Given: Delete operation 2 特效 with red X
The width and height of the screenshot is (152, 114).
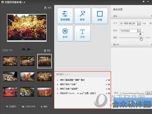Looking at the screenshot, I should (x=109, y=84).
